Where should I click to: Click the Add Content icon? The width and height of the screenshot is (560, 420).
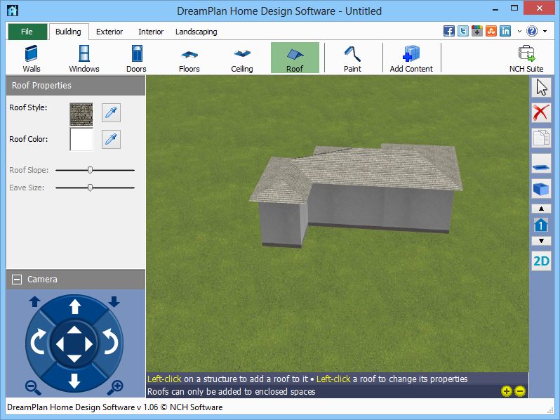pos(411,58)
